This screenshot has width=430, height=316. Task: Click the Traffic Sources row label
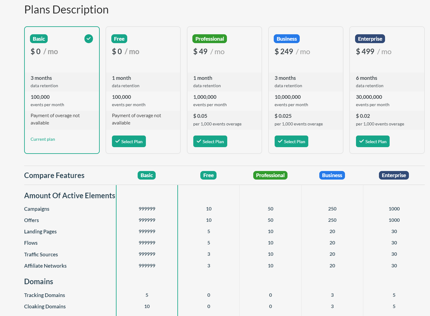pyautogui.click(x=41, y=255)
